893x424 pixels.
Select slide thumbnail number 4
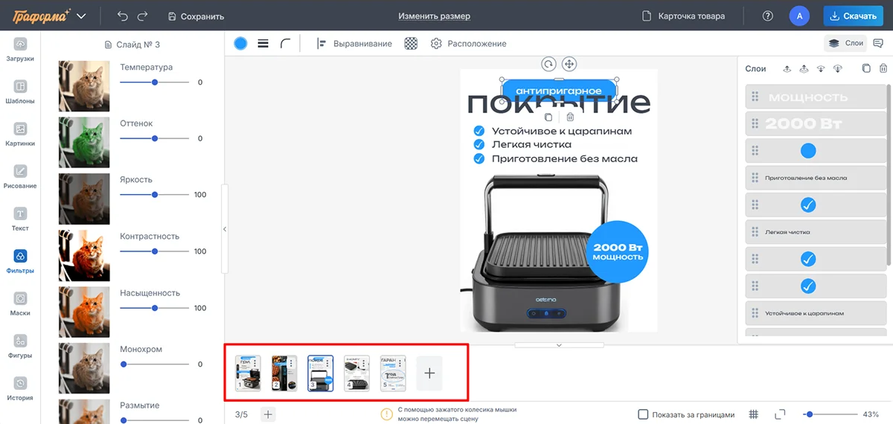tap(356, 373)
